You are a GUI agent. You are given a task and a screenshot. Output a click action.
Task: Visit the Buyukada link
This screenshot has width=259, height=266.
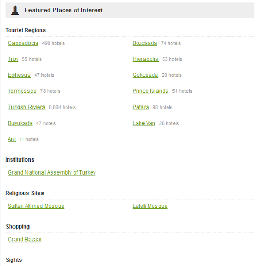[x=20, y=123]
